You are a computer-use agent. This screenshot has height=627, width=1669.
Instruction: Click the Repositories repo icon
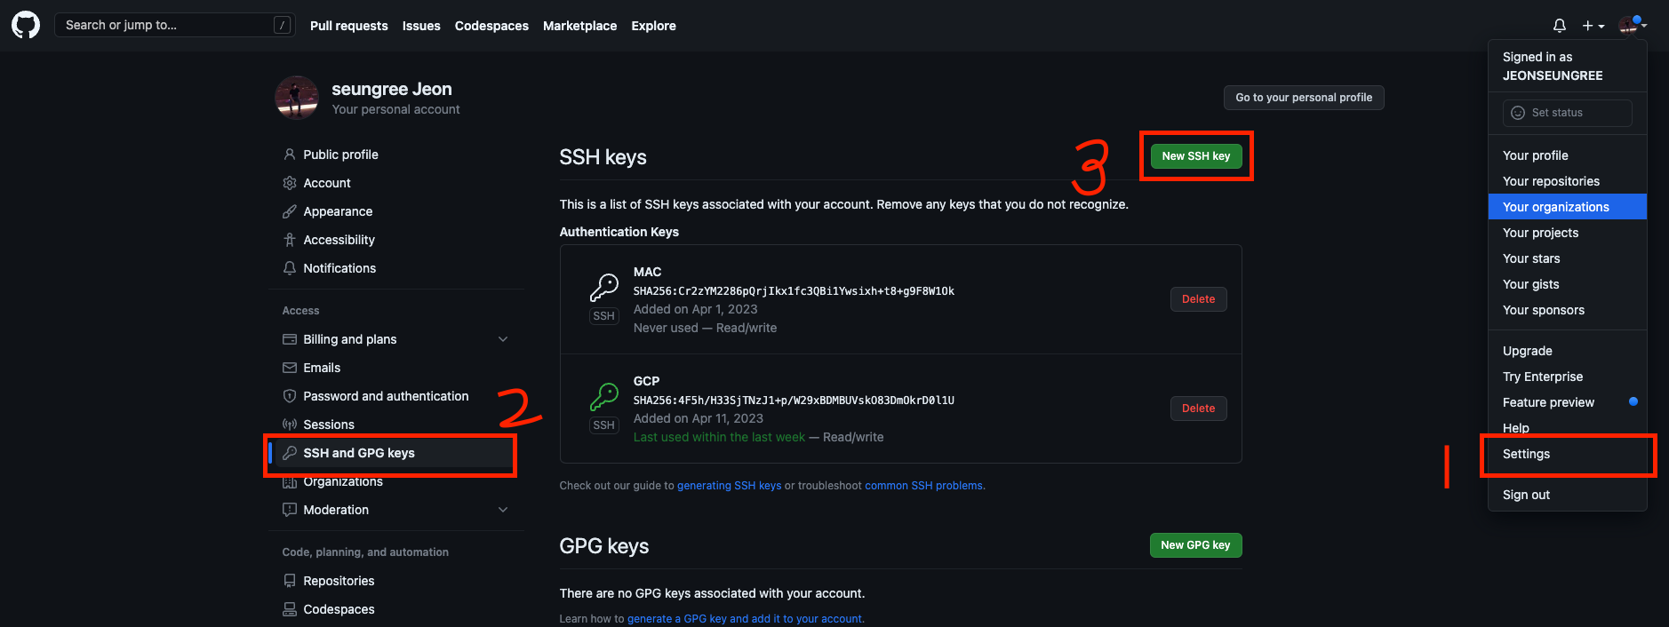pyautogui.click(x=290, y=581)
